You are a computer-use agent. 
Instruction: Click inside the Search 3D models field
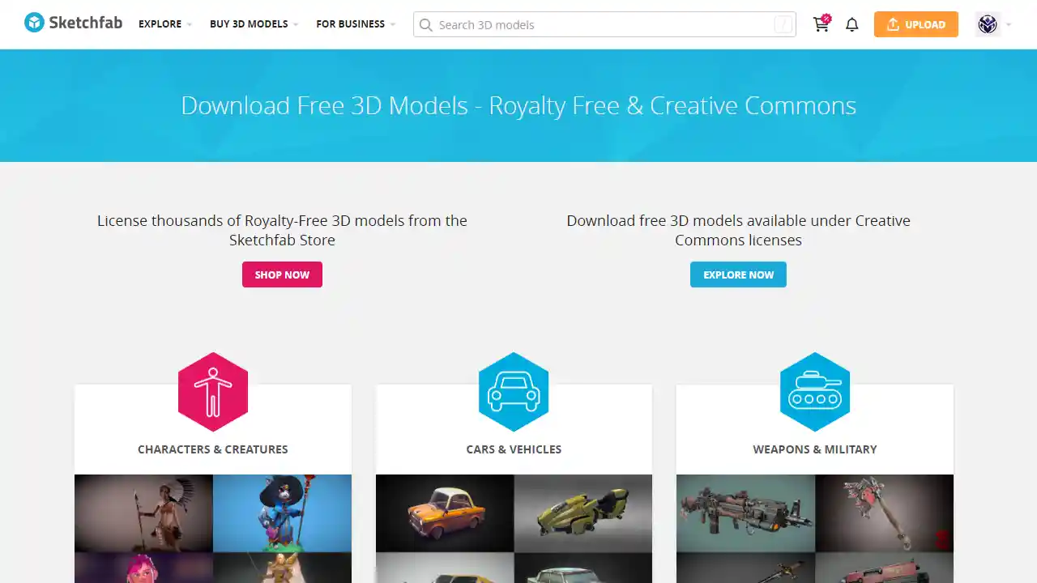coord(567,25)
